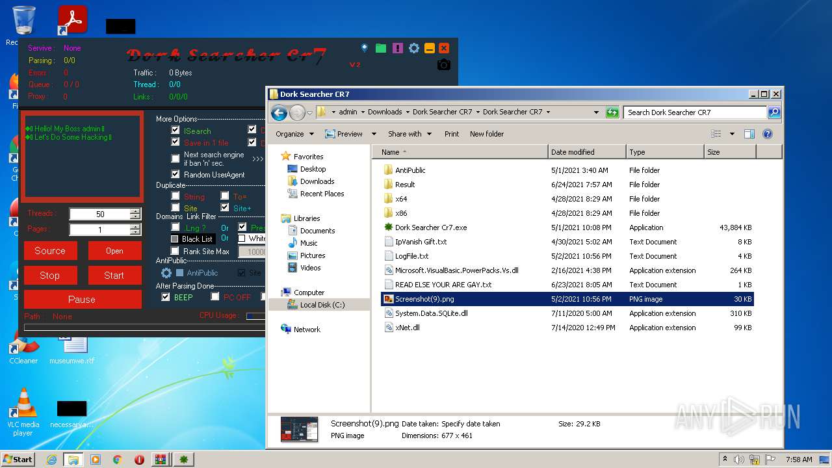Click the Stop button
This screenshot has height=468, width=832.
[50, 276]
